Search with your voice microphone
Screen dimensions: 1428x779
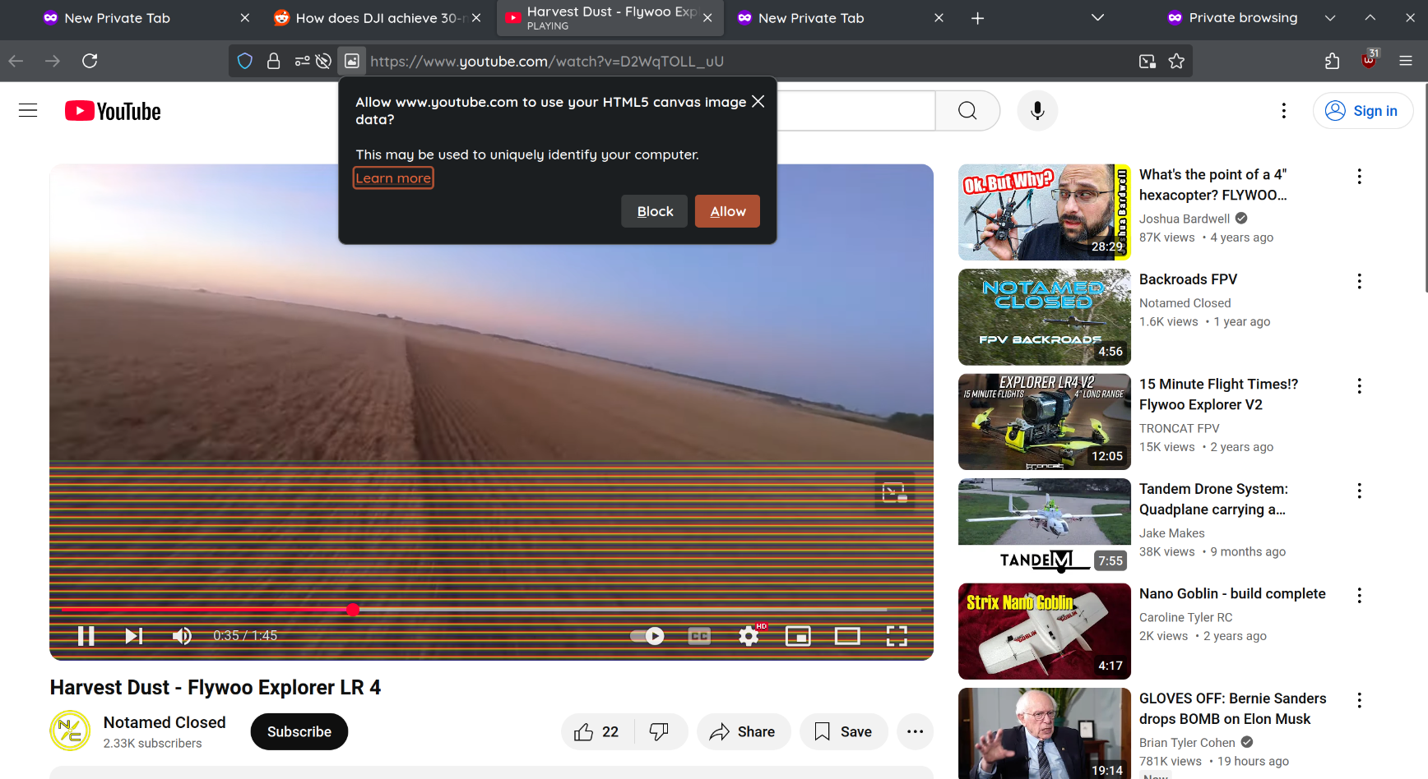[x=1037, y=111]
